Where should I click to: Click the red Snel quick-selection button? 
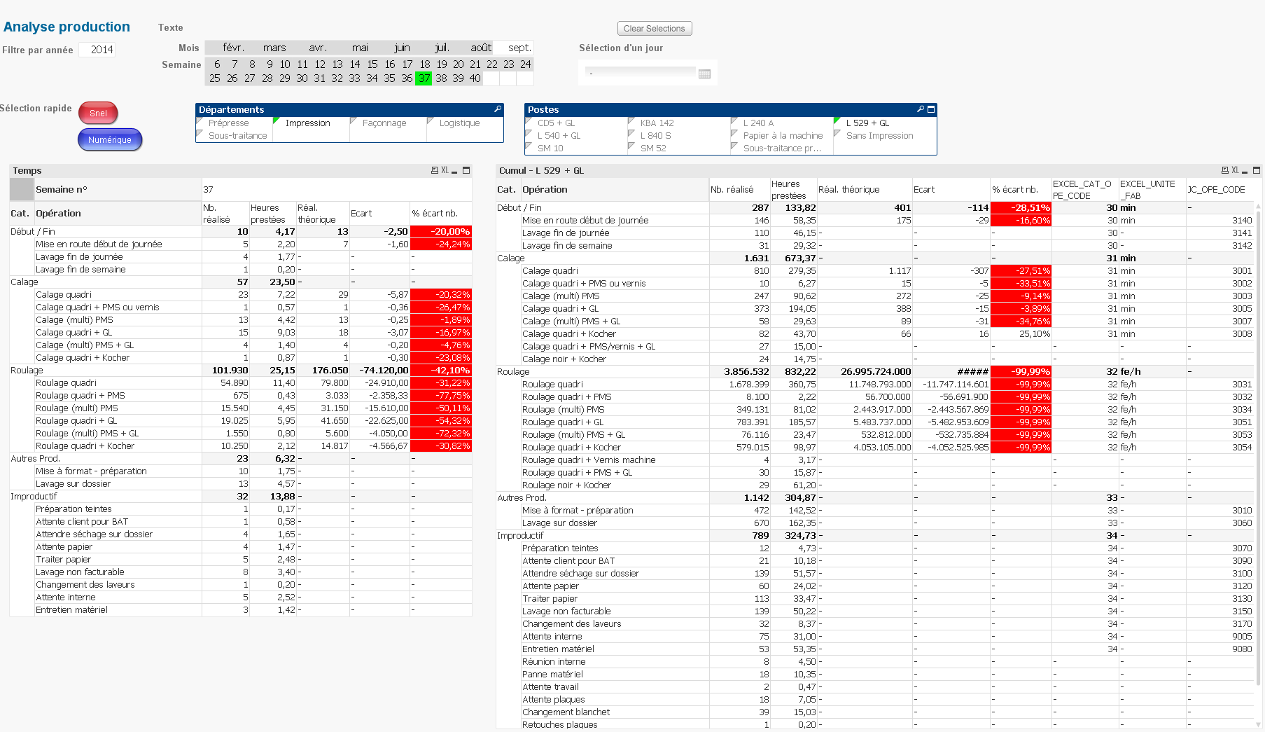pos(98,113)
